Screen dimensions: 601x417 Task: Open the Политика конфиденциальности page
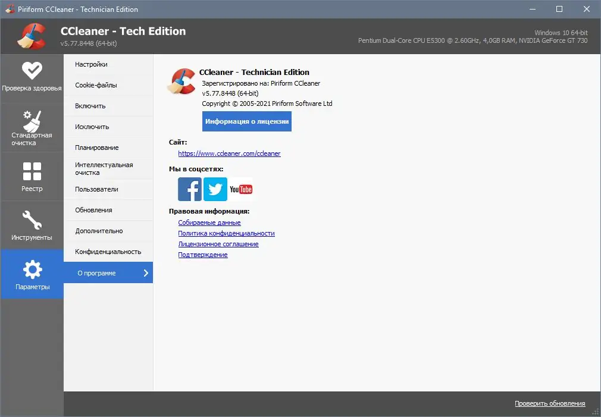coord(226,233)
